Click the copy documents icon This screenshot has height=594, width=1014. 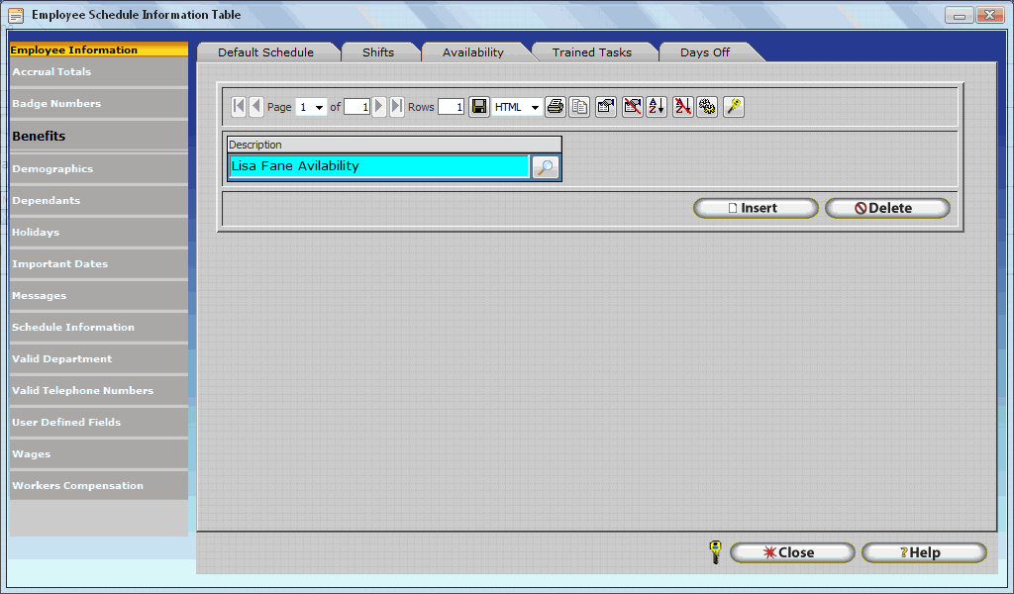click(580, 107)
